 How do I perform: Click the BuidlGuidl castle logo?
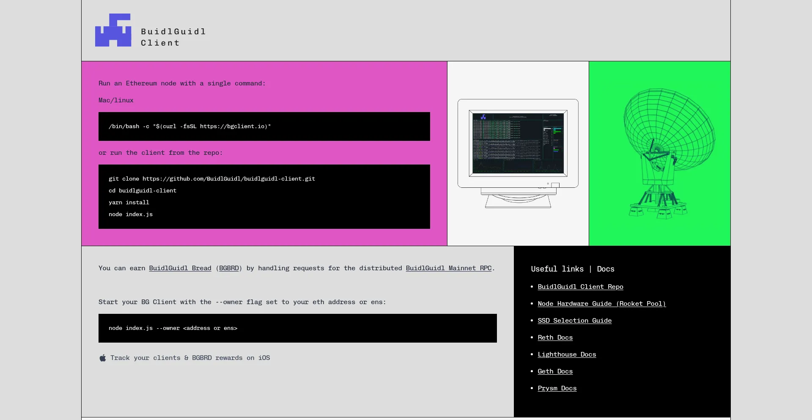pyautogui.click(x=113, y=30)
